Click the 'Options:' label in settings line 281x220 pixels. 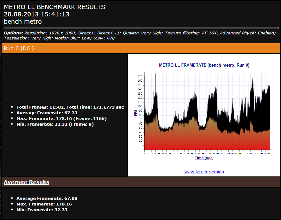[13, 33]
